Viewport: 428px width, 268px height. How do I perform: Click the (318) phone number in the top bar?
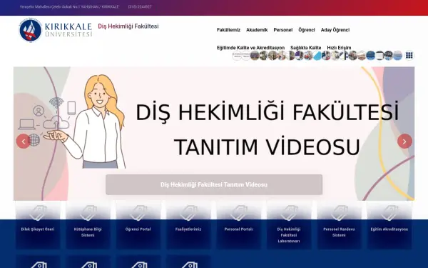coord(140,7)
